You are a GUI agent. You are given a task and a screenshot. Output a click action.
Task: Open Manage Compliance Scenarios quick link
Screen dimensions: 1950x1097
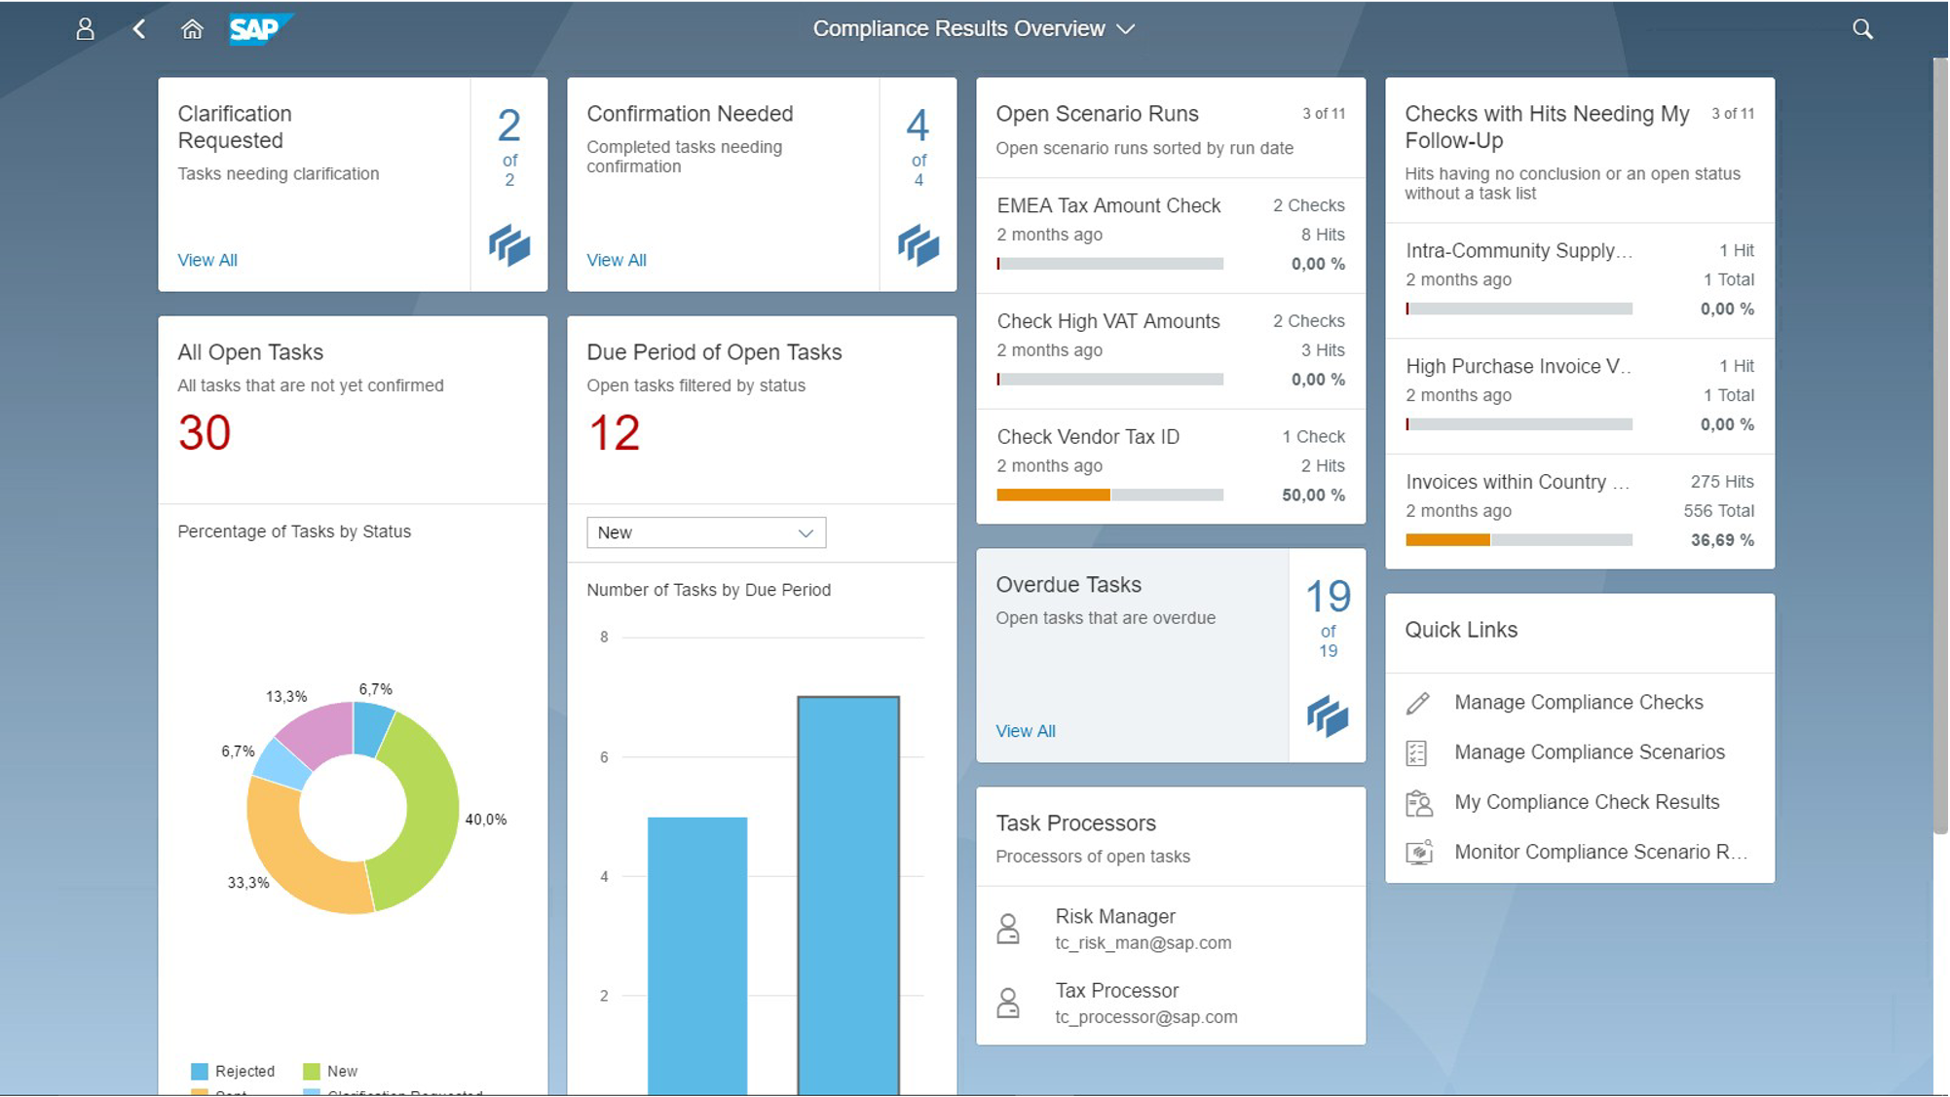click(x=1590, y=752)
